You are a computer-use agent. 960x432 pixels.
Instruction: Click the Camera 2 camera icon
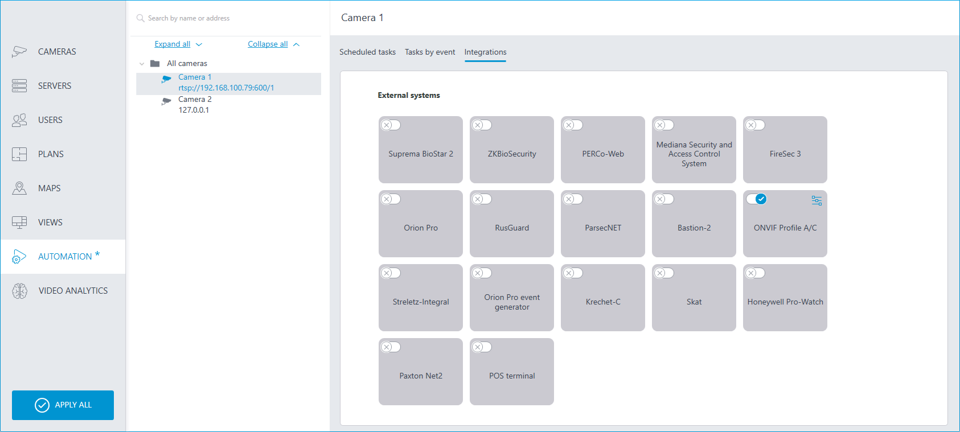tap(166, 101)
